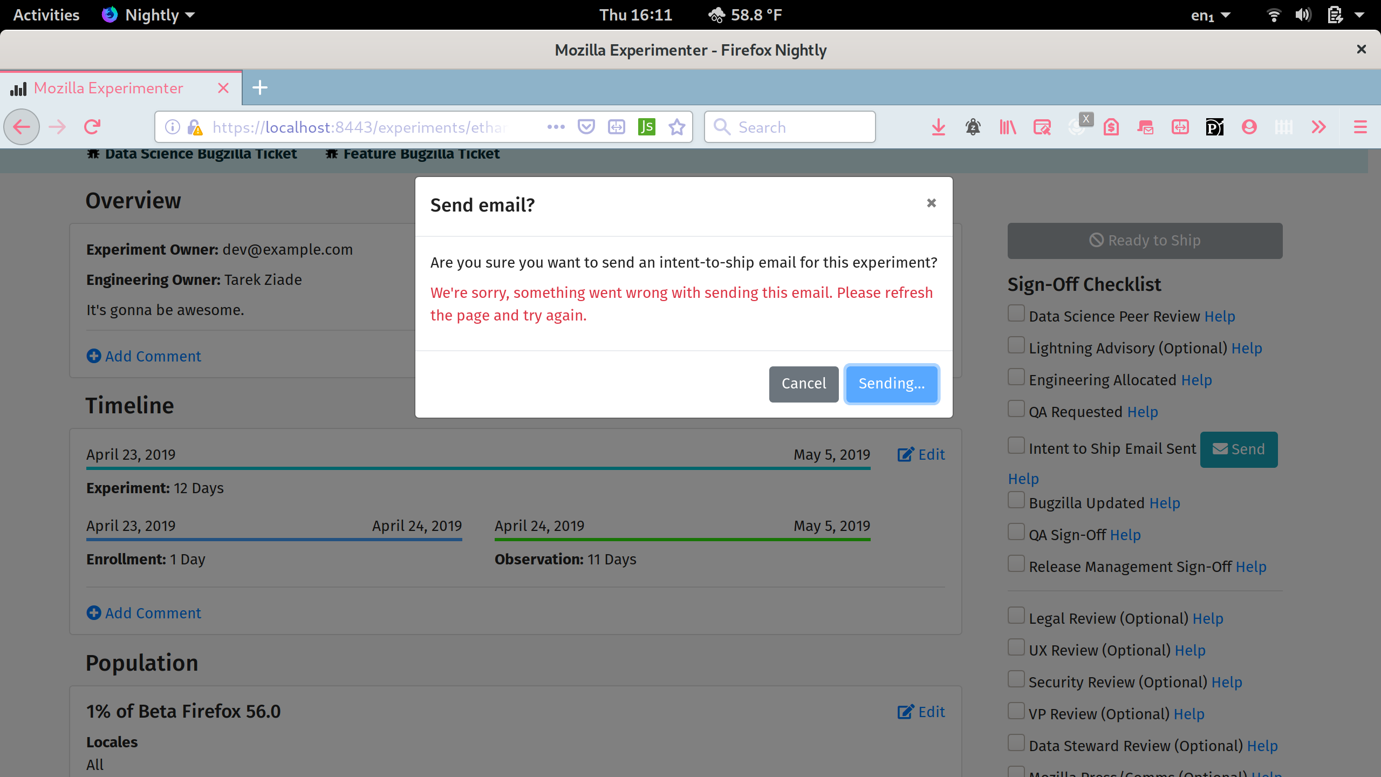Viewport: 1381px width, 777px height.
Task: Click the pencil Edit icon in Timeline
Action: point(906,455)
